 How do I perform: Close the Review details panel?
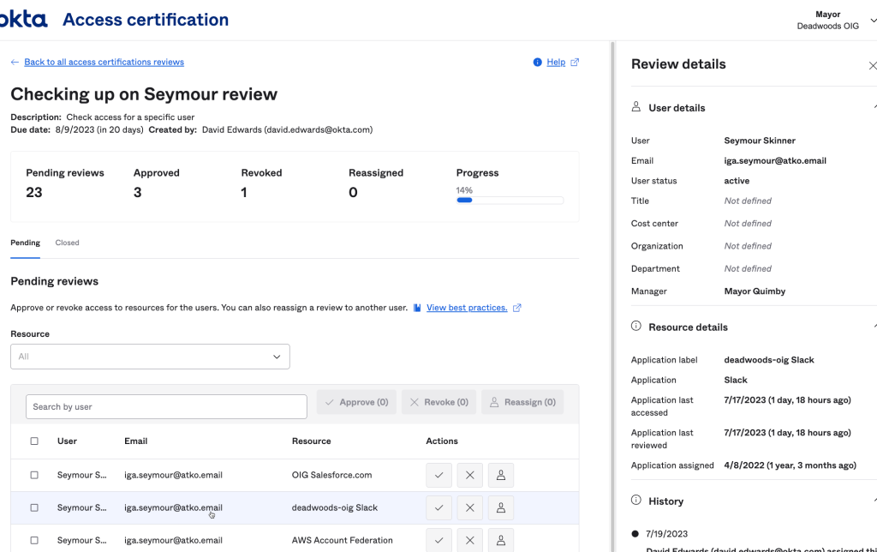(x=872, y=65)
